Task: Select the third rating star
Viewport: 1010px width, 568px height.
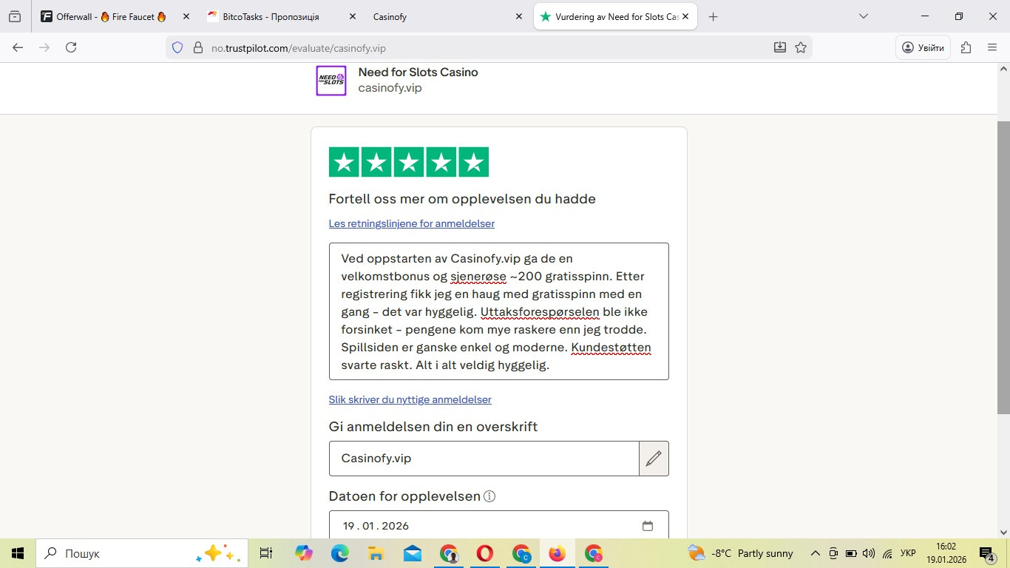Action: (x=409, y=162)
